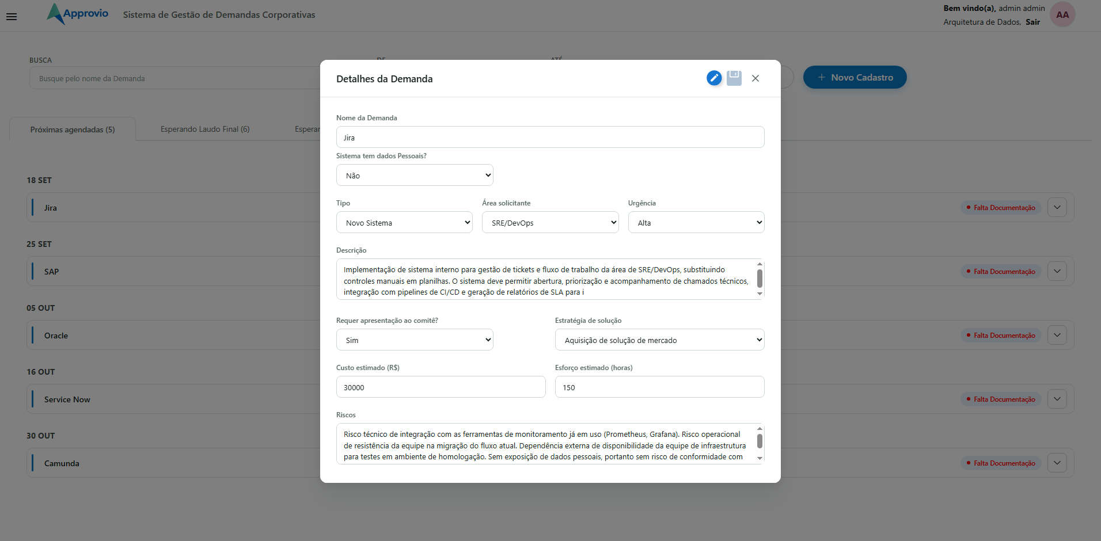
Task: Click the Custo estimado (R$) field
Action: tap(441, 387)
